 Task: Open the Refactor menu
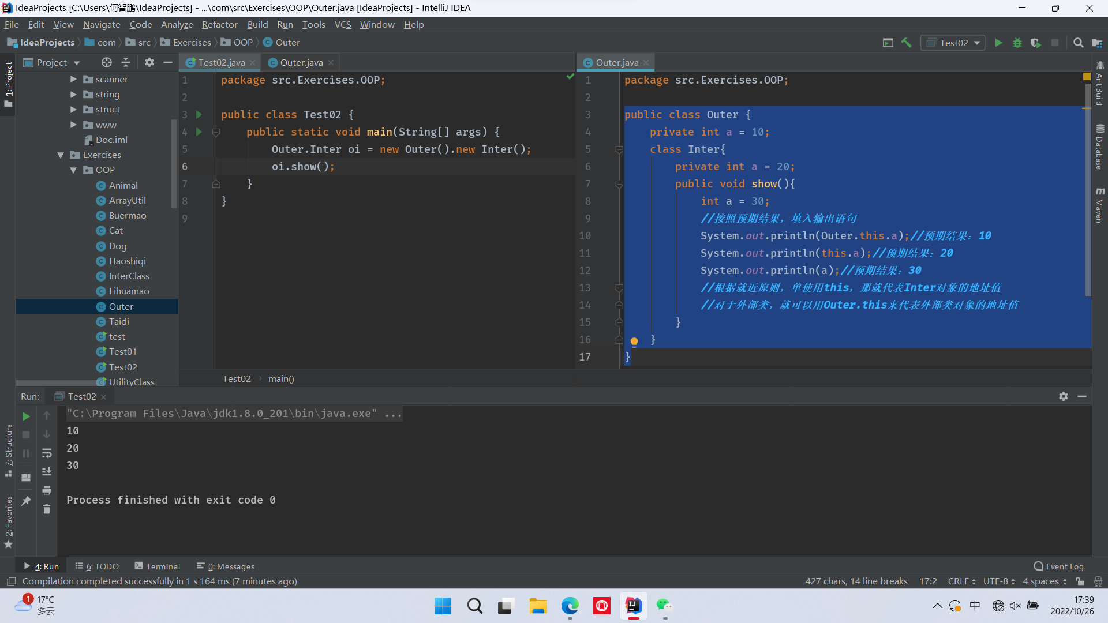point(219,24)
